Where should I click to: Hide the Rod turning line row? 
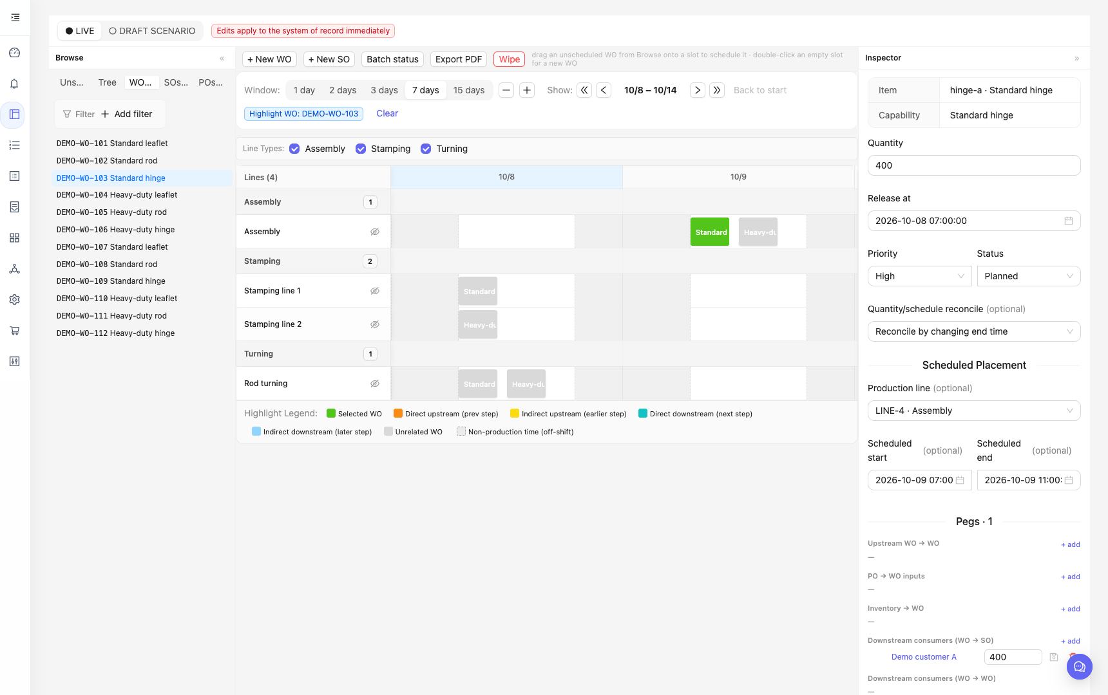[375, 384]
